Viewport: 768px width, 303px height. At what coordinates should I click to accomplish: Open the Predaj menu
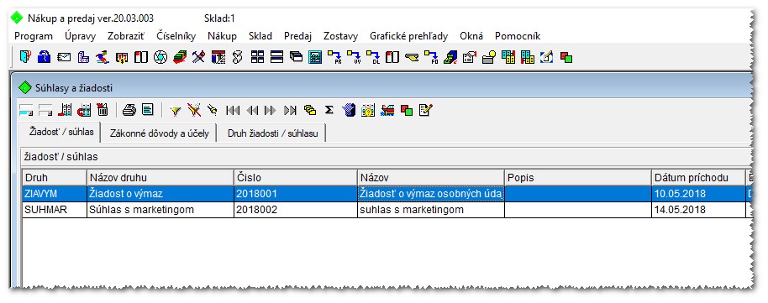(x=297, y=36)
